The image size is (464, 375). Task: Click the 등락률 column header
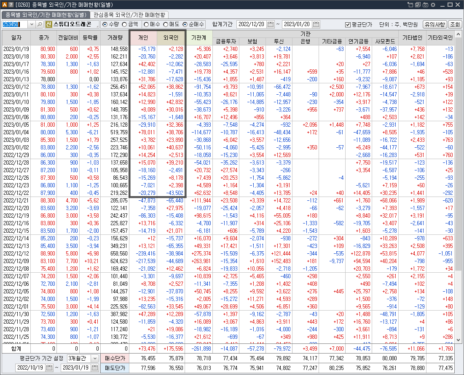(90, 37)
